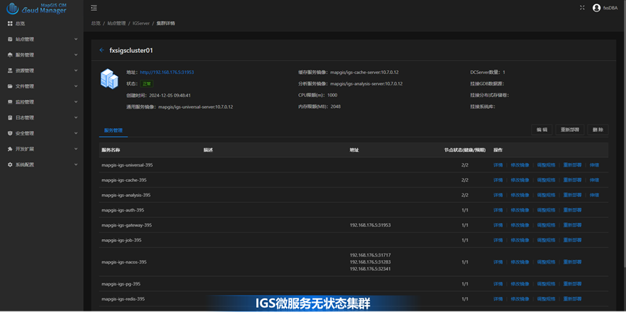Screen dimensions: 626x326
Task: Click the 服务管理 sidebar icon
Action: [10, 55]
